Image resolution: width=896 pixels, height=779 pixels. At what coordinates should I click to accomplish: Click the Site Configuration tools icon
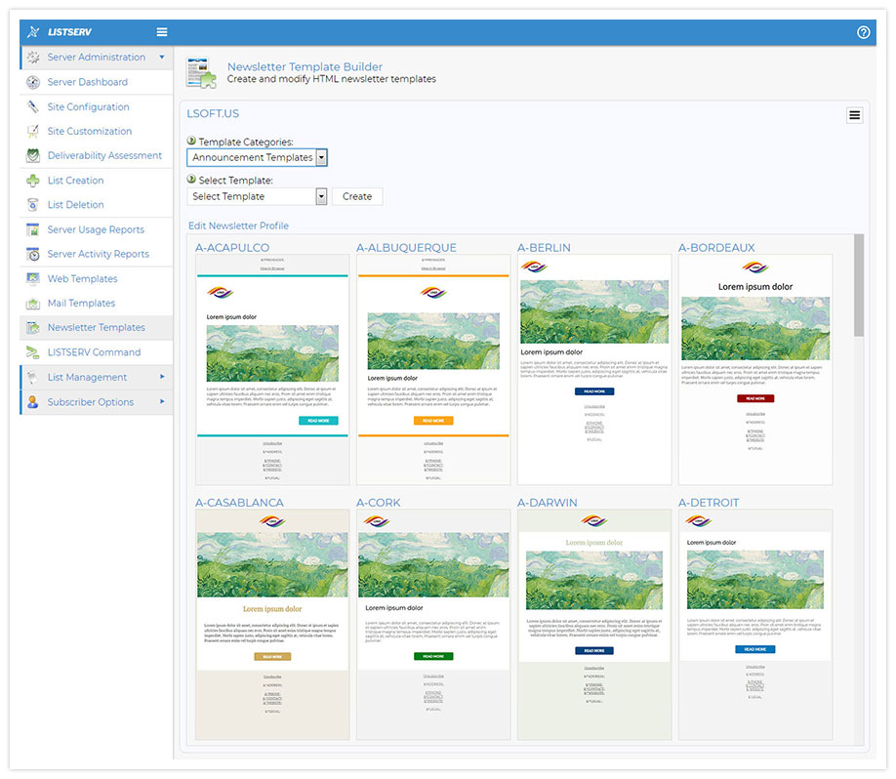point(33,106)
